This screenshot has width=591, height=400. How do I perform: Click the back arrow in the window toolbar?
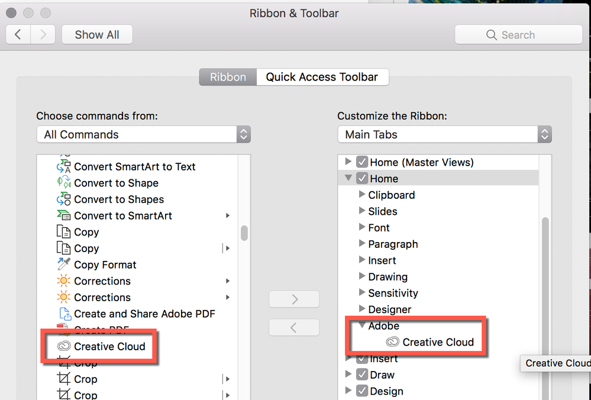(x=18, y=35)
